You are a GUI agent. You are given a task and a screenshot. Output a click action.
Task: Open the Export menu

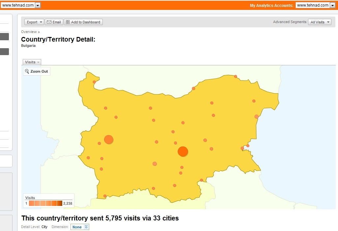[x=34, y=22]
